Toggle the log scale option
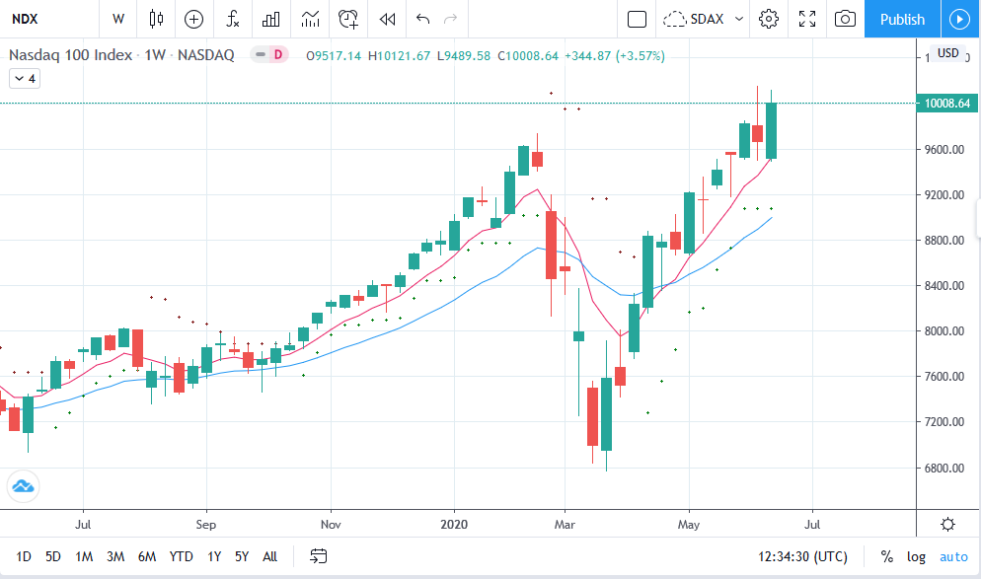 click(x=916, y=556)
